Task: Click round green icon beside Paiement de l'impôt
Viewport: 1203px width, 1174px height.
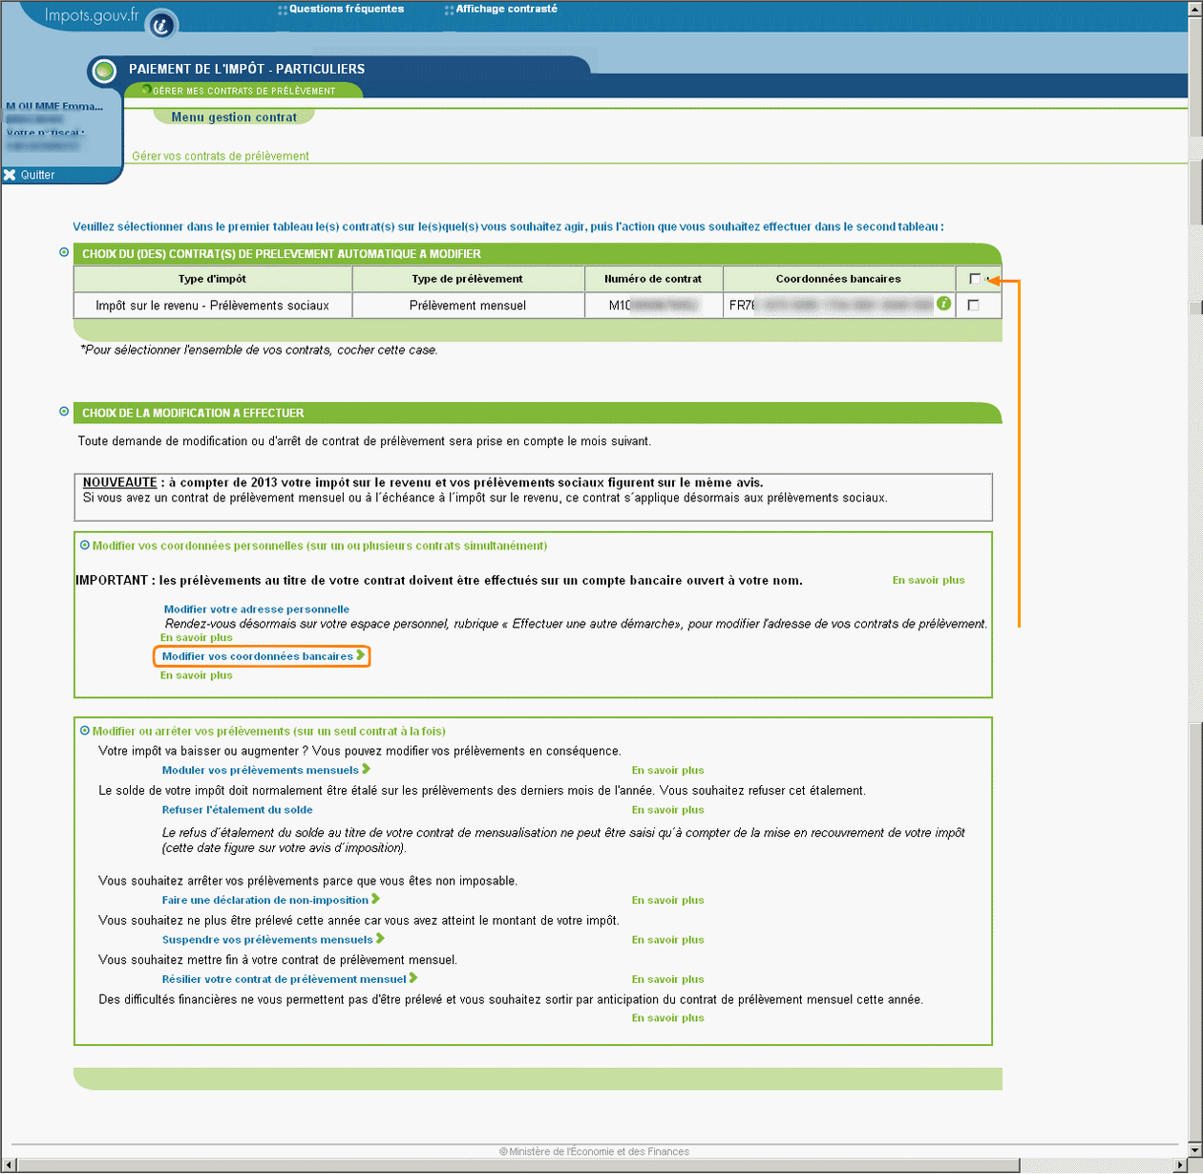Action: pos(104,70)
